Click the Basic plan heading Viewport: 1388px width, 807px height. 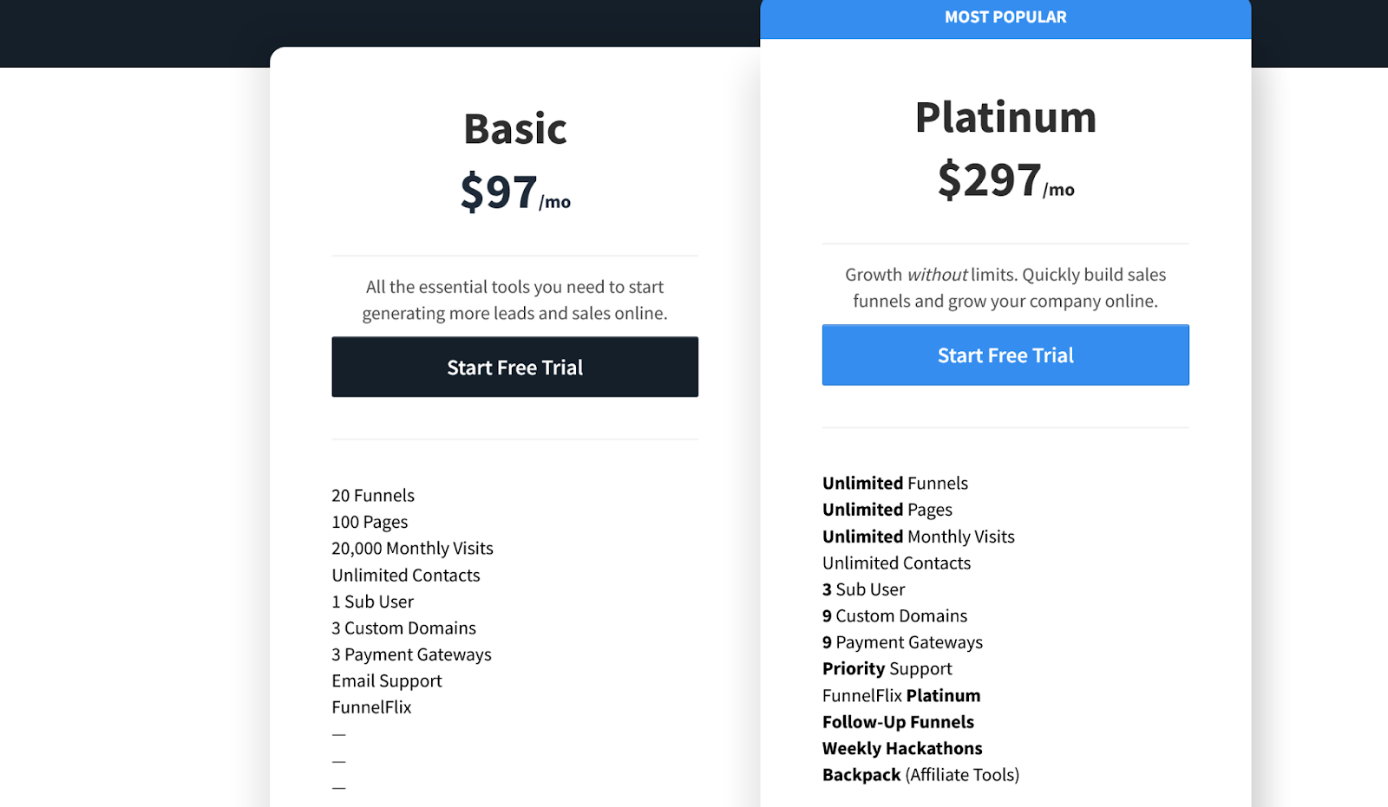pos(514,129)
